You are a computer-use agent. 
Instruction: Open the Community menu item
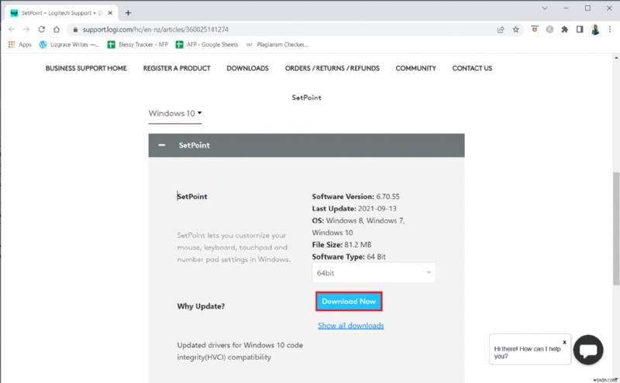tap(415, 68)
